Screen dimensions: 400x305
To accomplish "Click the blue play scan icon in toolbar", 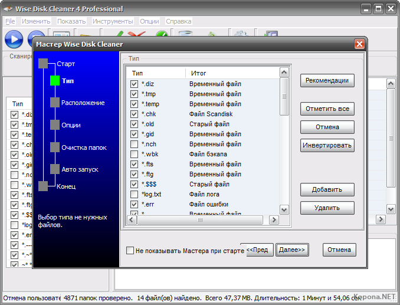I will tap(14, 39).
